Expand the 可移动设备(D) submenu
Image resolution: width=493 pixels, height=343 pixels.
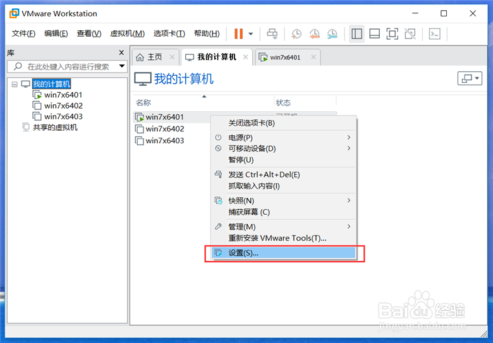(284, 148)
